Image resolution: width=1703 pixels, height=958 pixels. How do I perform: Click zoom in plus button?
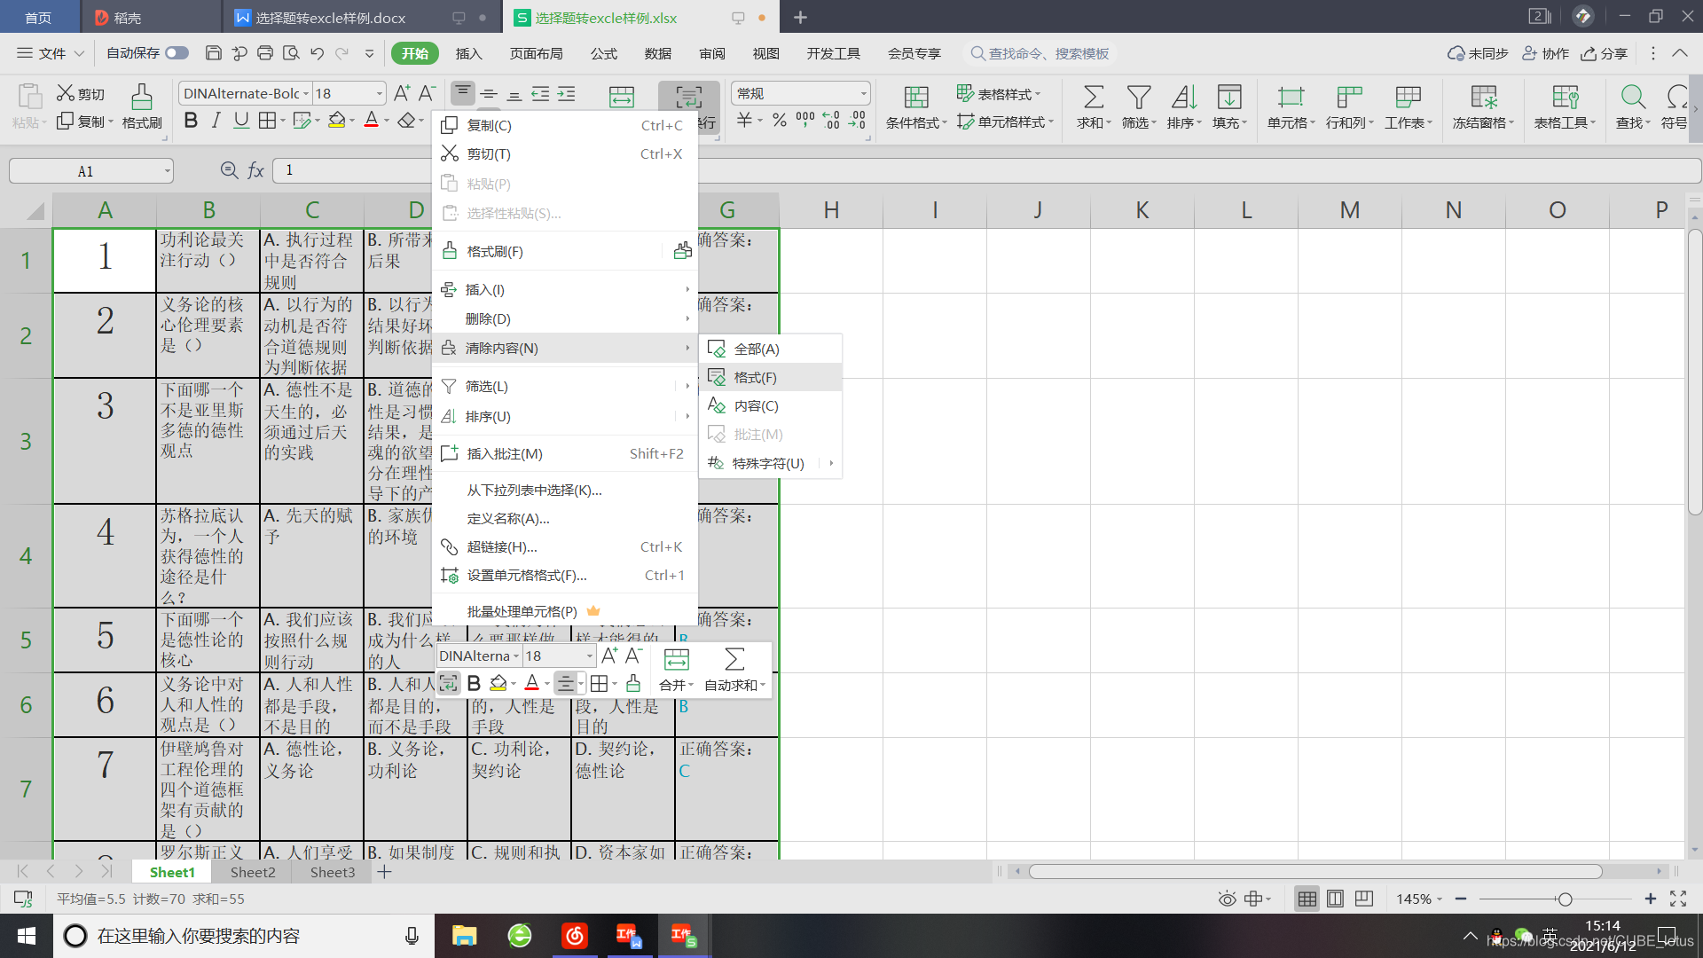1650,899
